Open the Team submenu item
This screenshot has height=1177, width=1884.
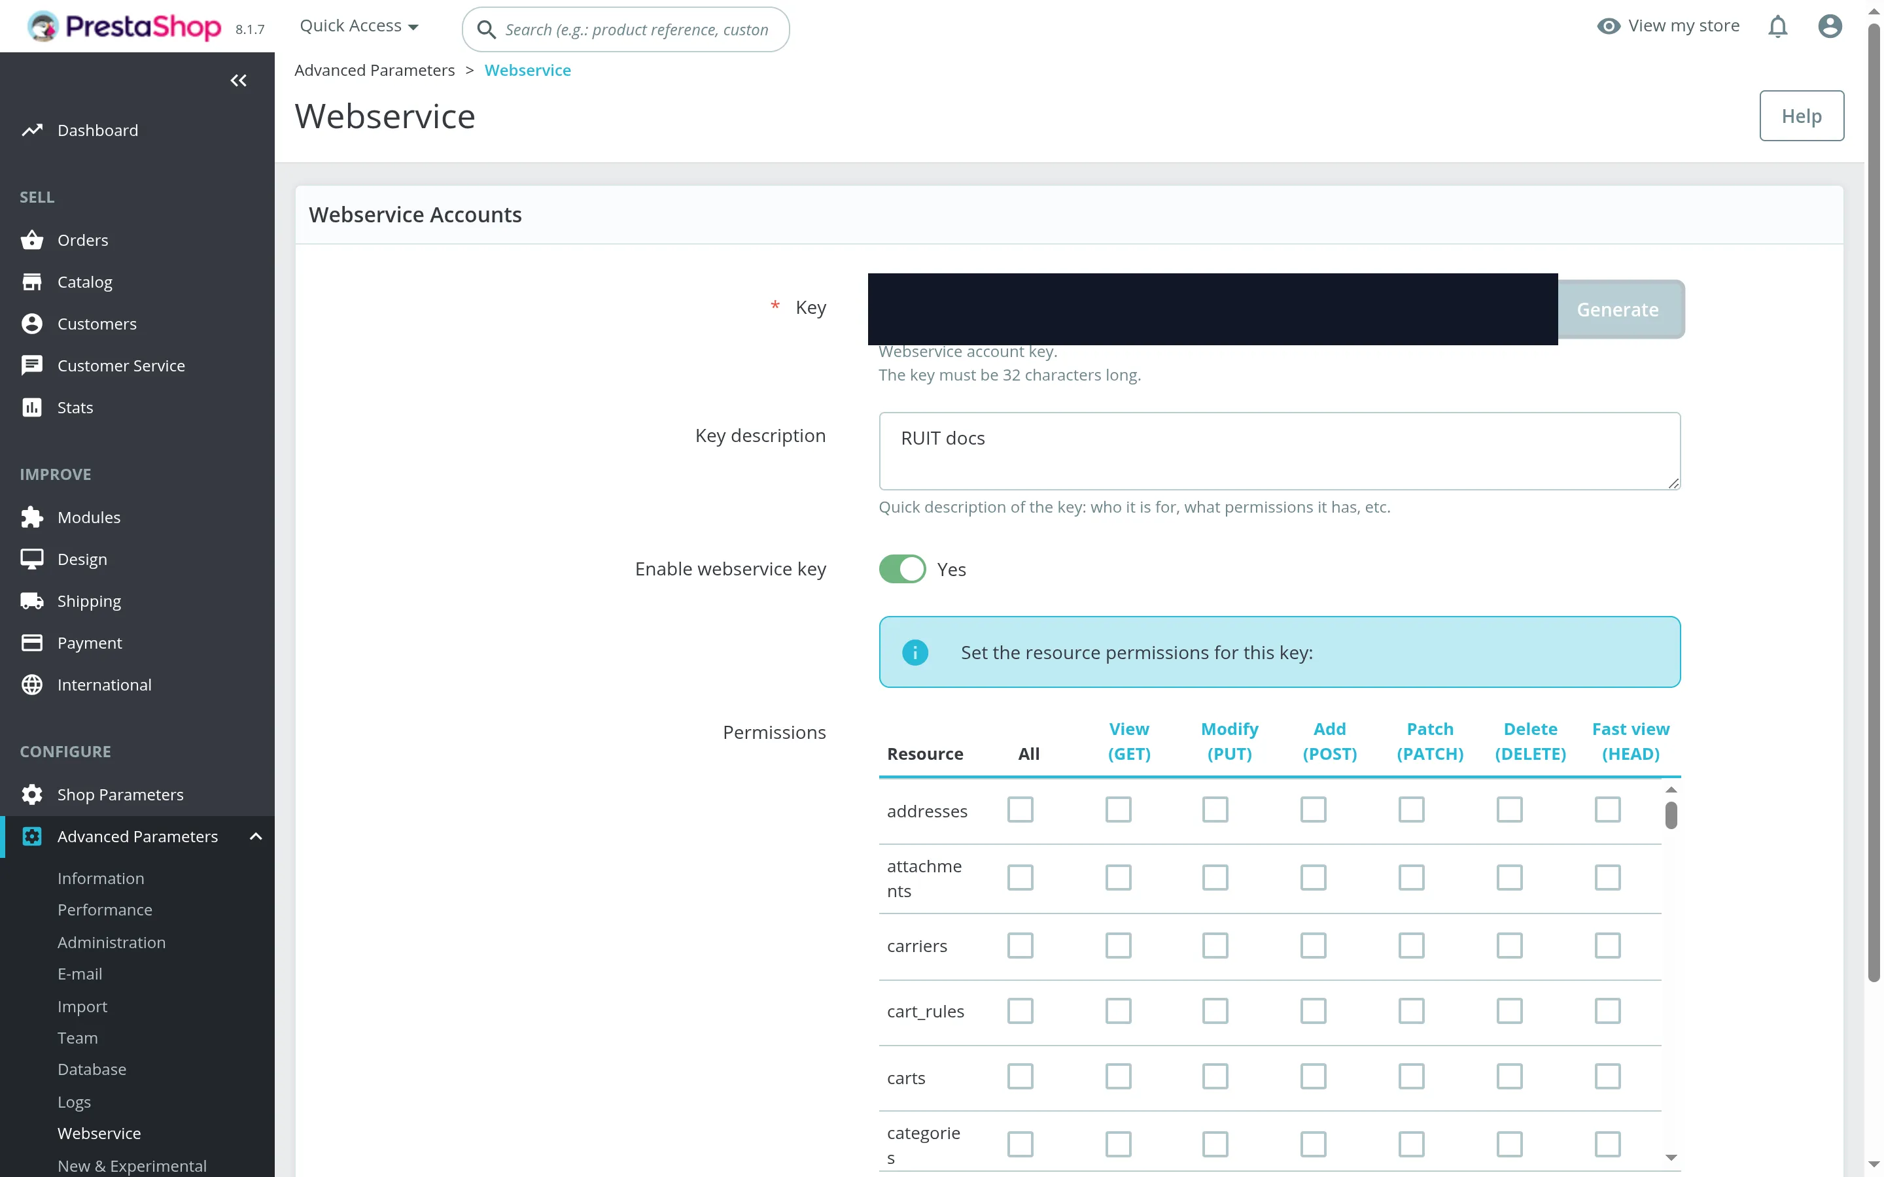tap(78, 1038)
